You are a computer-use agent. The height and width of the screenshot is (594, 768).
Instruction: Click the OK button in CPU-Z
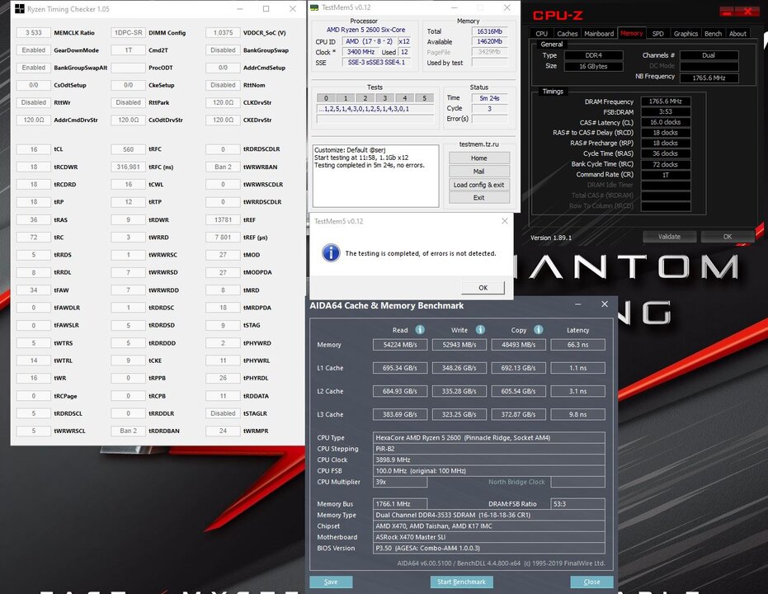(728, 237)
